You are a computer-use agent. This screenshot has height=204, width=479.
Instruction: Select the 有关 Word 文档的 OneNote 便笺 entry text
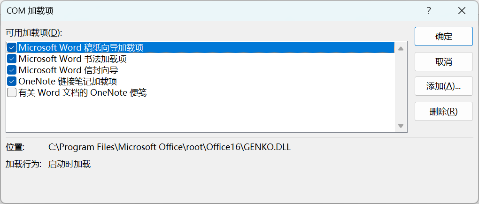tap(83, 93)
